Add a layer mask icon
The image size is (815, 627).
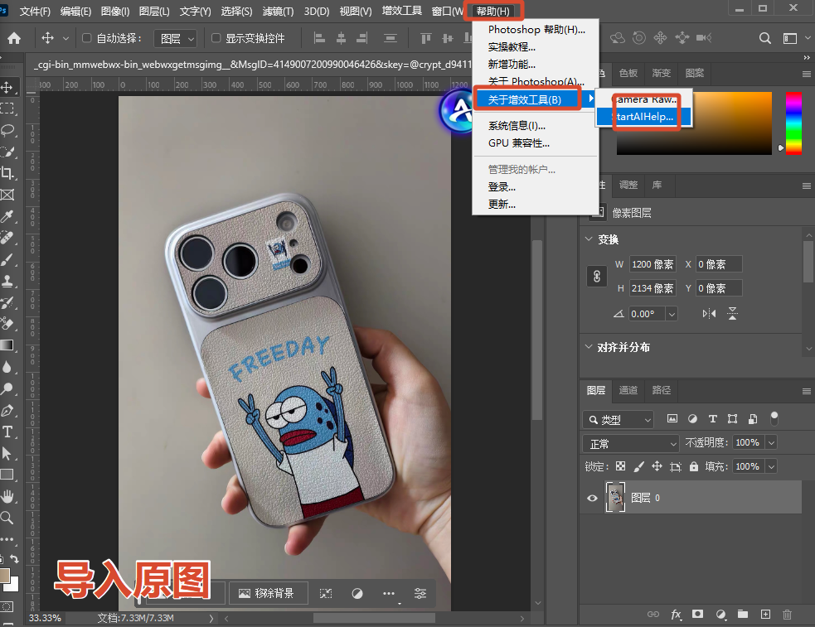click(697, 614)
